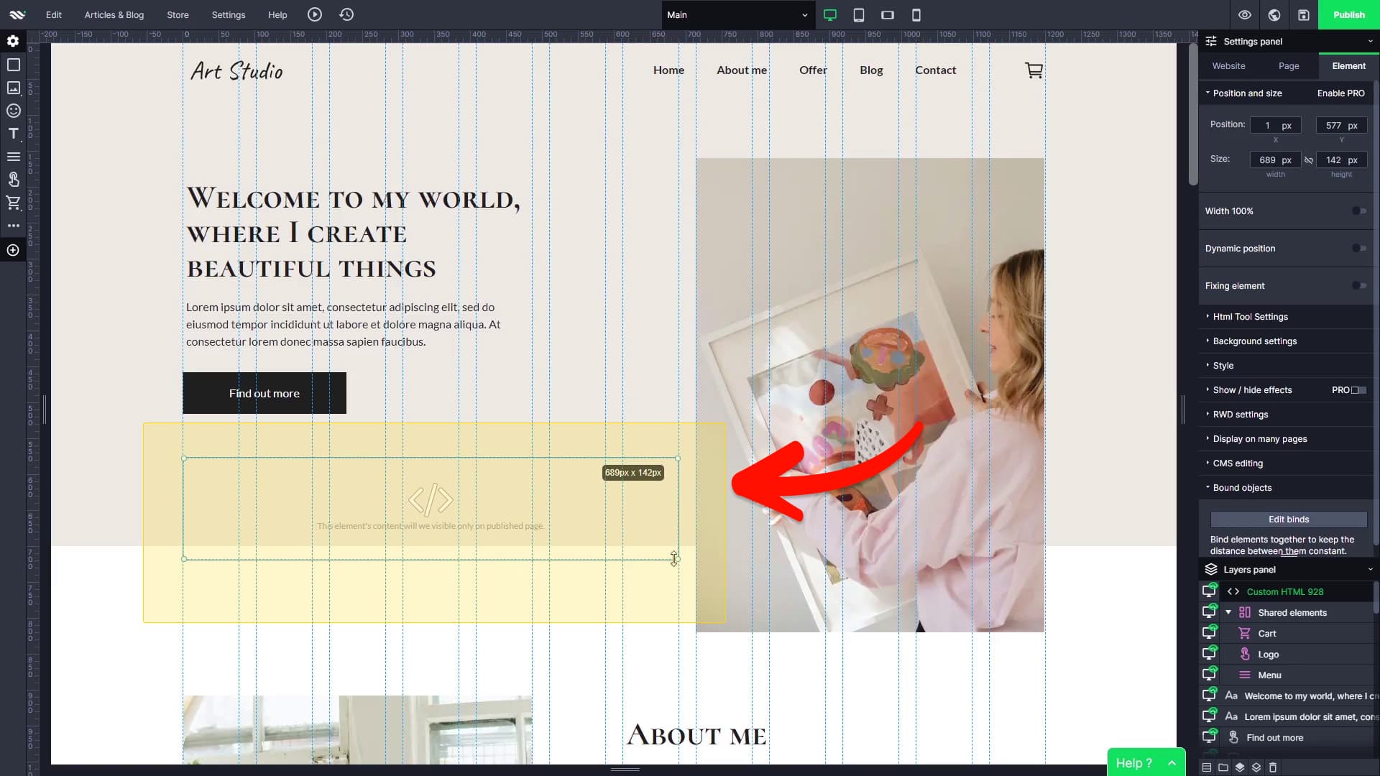This screenshot has height=776, width=1380.
Task: Click the Find out more button on canvas
Action: (264, 393)
